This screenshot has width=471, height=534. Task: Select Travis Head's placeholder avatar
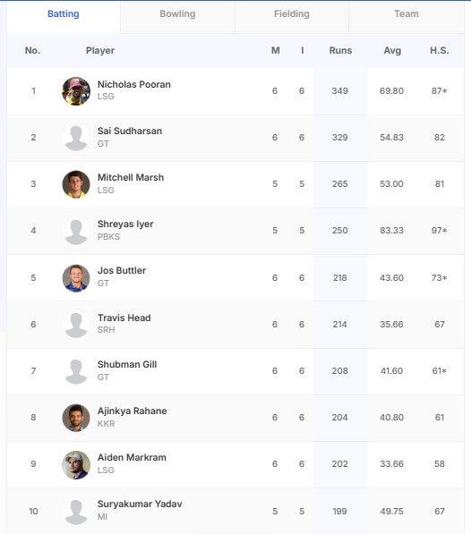(76, 325)
